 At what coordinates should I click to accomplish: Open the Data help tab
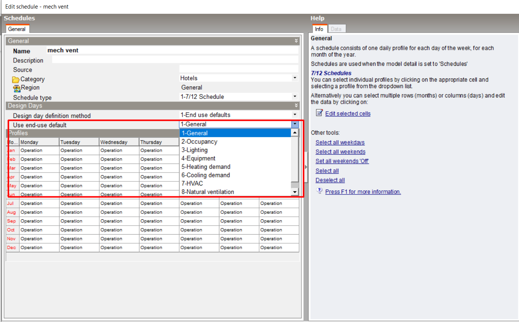tap(336, 29)
